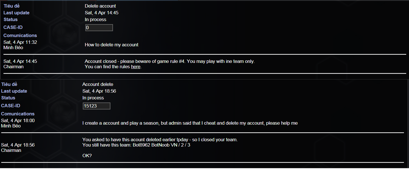Screen dimensions: 409x169
Task: Click the Last update value "Sat, 4 Apr 18:56"
Action: 99,91
